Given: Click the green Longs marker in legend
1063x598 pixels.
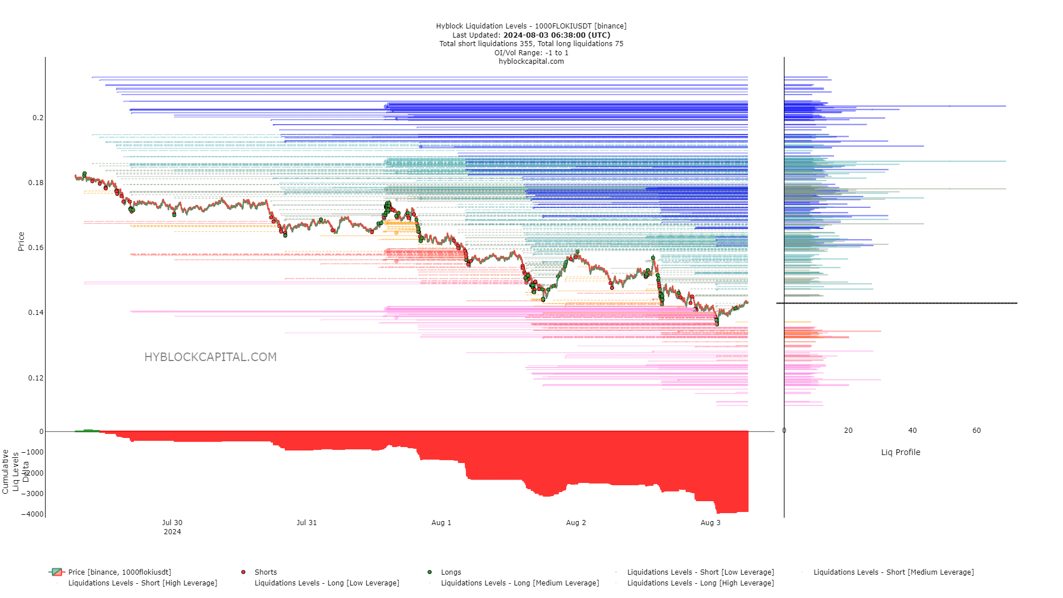Looking at the screenshot, I should [430, 572].
